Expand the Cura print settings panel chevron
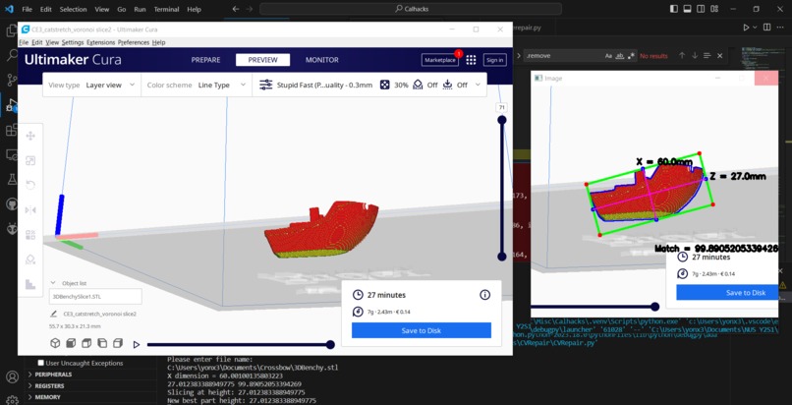The width and height of the screenshot is (792, 405). (x=478, y=85)
